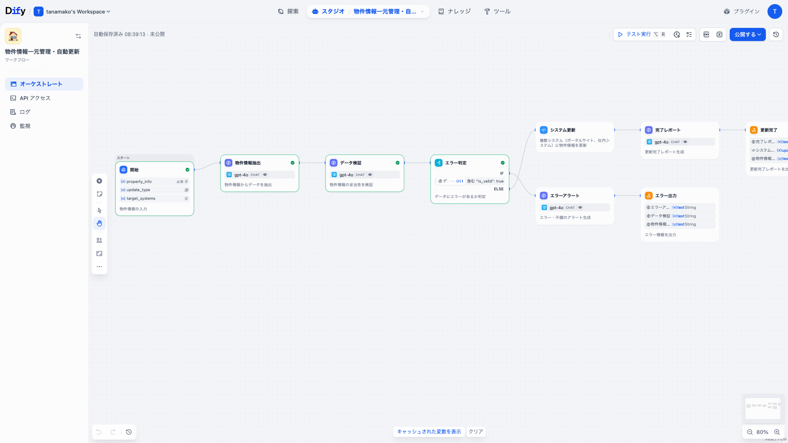Switch to the ログ section
Image resolution: width=788 pixels, height=443 pixels.
point(25,112)
